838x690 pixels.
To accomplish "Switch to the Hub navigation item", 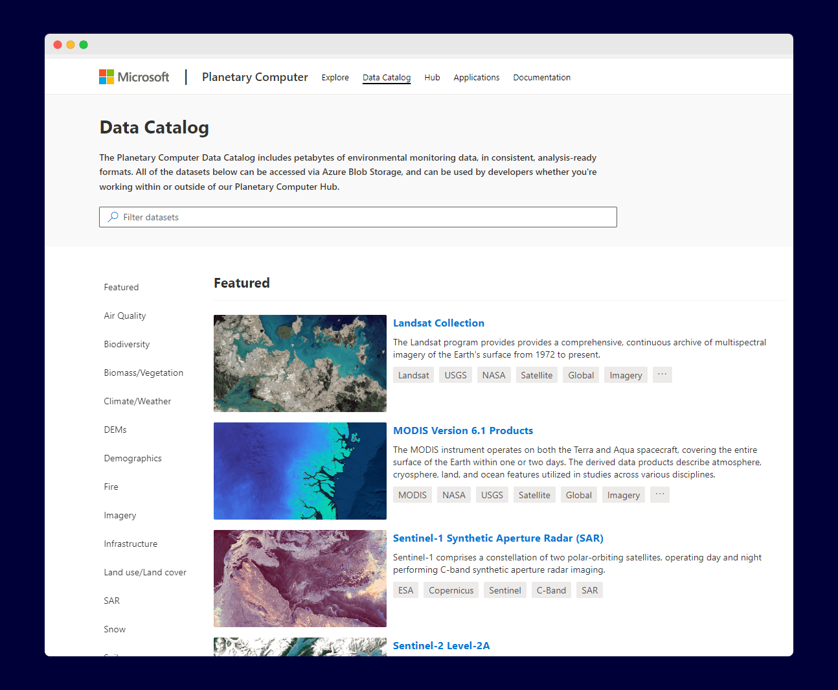I will click(432, 77).
